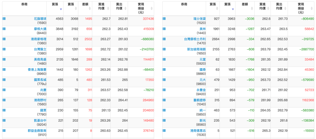This screenshot has width=316, height=139.
Task: Open list icon for 香港上海匯豐 row
Action: pos(4,69)
